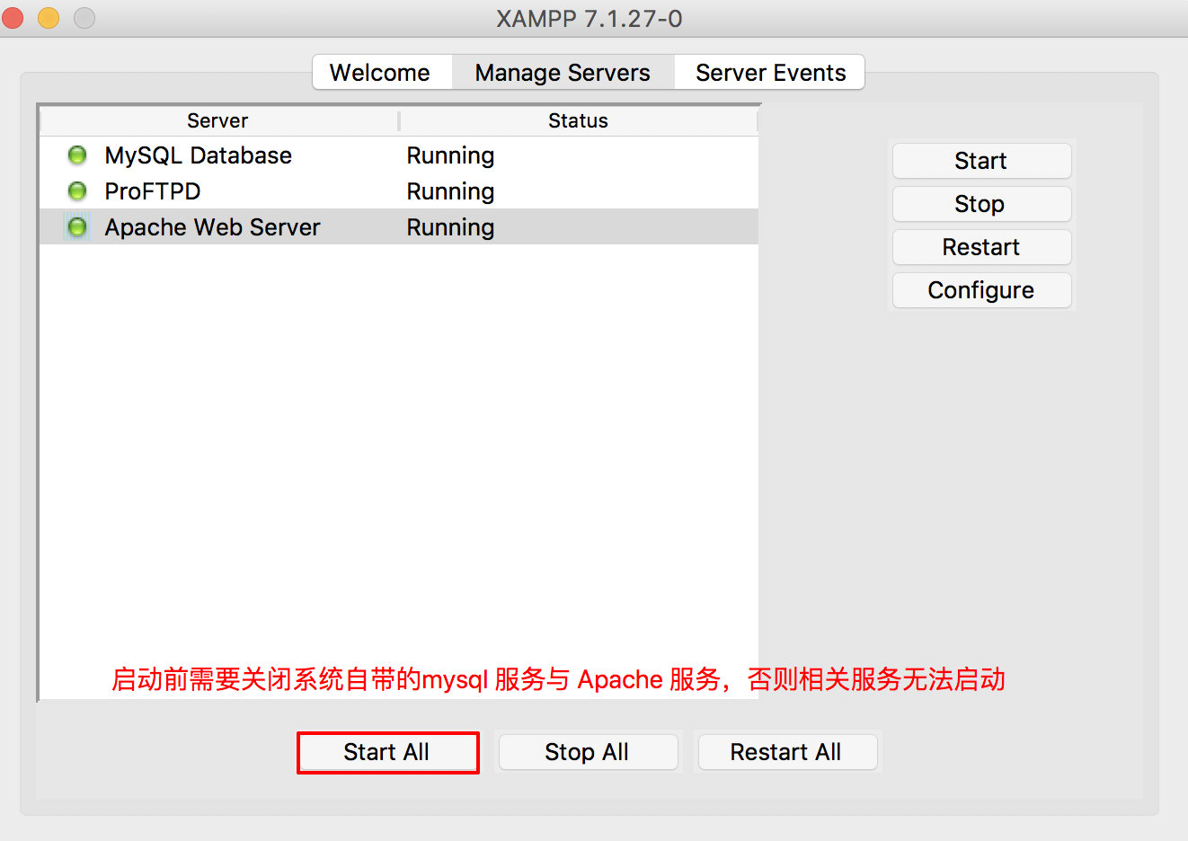Click the Start All button

click(387, 752)
